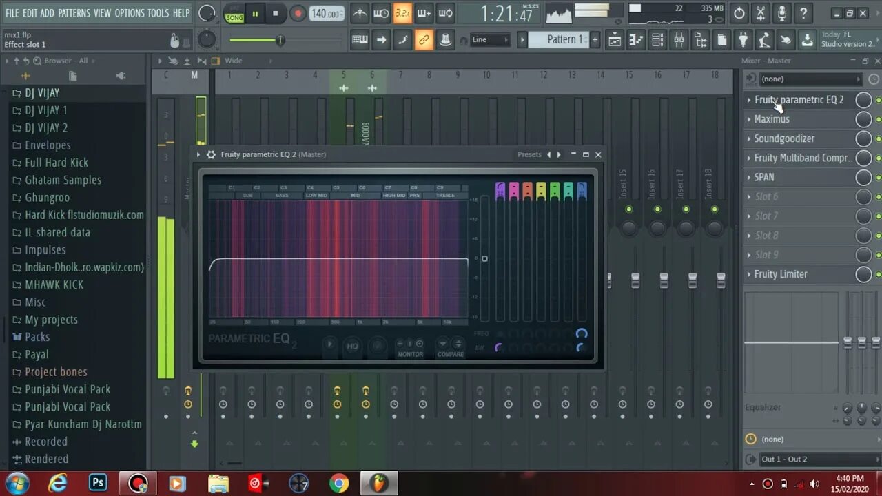Open the Line snap dropdown

(x=489, y=40)
